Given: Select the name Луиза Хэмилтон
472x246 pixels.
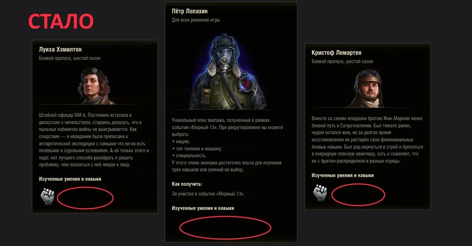Looking at the screenshot, I should 60,49.
